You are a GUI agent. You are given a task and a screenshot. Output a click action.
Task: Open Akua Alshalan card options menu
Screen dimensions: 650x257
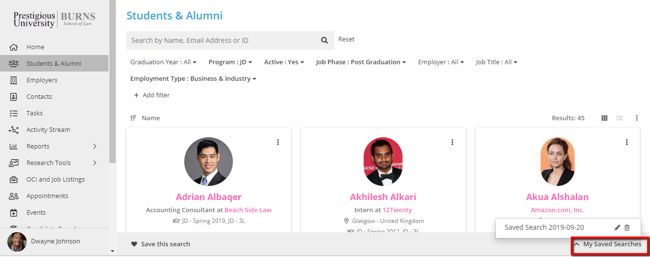coord(627,142)
